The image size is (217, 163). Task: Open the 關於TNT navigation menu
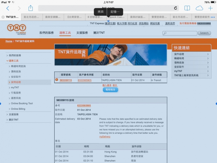[x=99, y=33]
